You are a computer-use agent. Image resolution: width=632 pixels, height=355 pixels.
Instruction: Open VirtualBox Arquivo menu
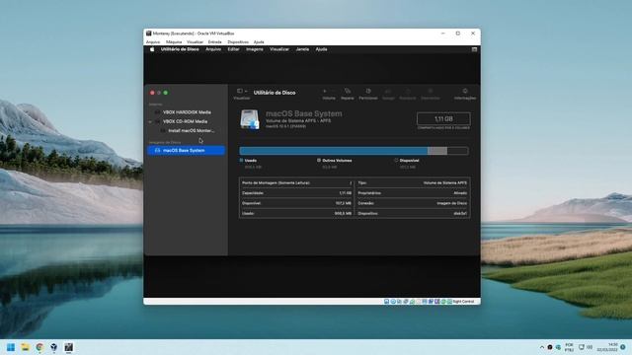point(153,41)
